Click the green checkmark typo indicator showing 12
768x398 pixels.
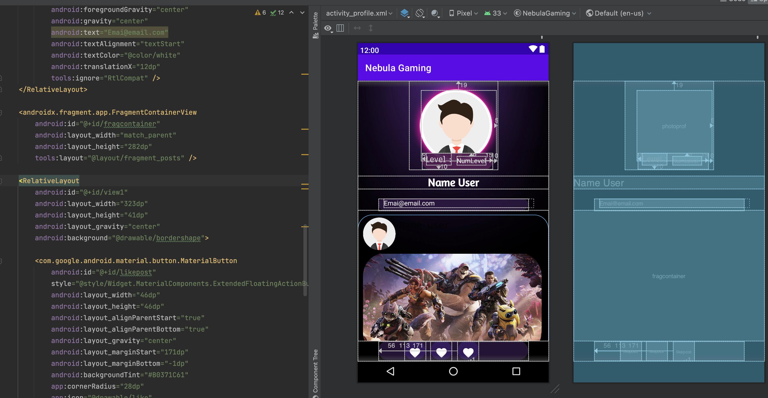pyautogui.click(x=277, y=12)
